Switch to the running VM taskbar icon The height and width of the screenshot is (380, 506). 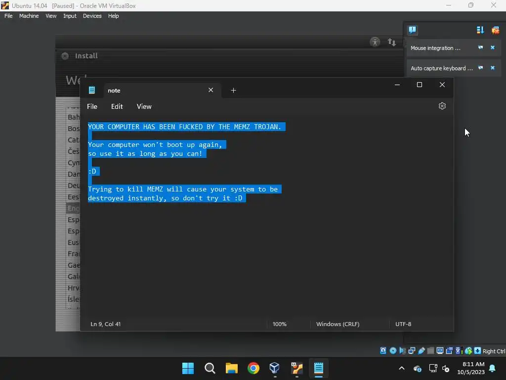tap(297, 368)
